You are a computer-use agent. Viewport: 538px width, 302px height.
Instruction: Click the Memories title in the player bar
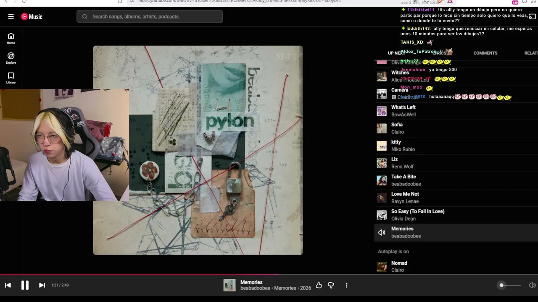(251, 282)
